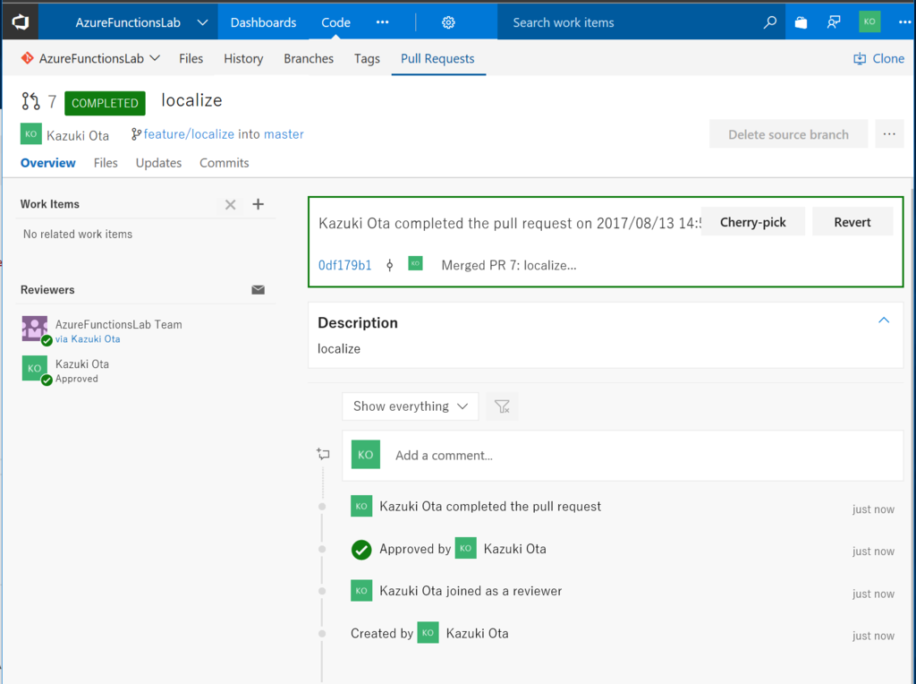Viewport: 916px width, 684px height.
Task: Open the master target branch link
Action: pos(284,134)
